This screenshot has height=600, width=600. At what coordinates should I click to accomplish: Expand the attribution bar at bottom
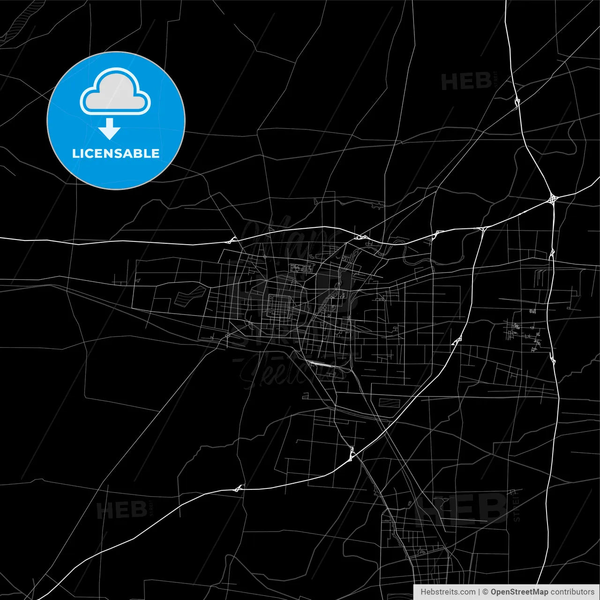point(504,592)
